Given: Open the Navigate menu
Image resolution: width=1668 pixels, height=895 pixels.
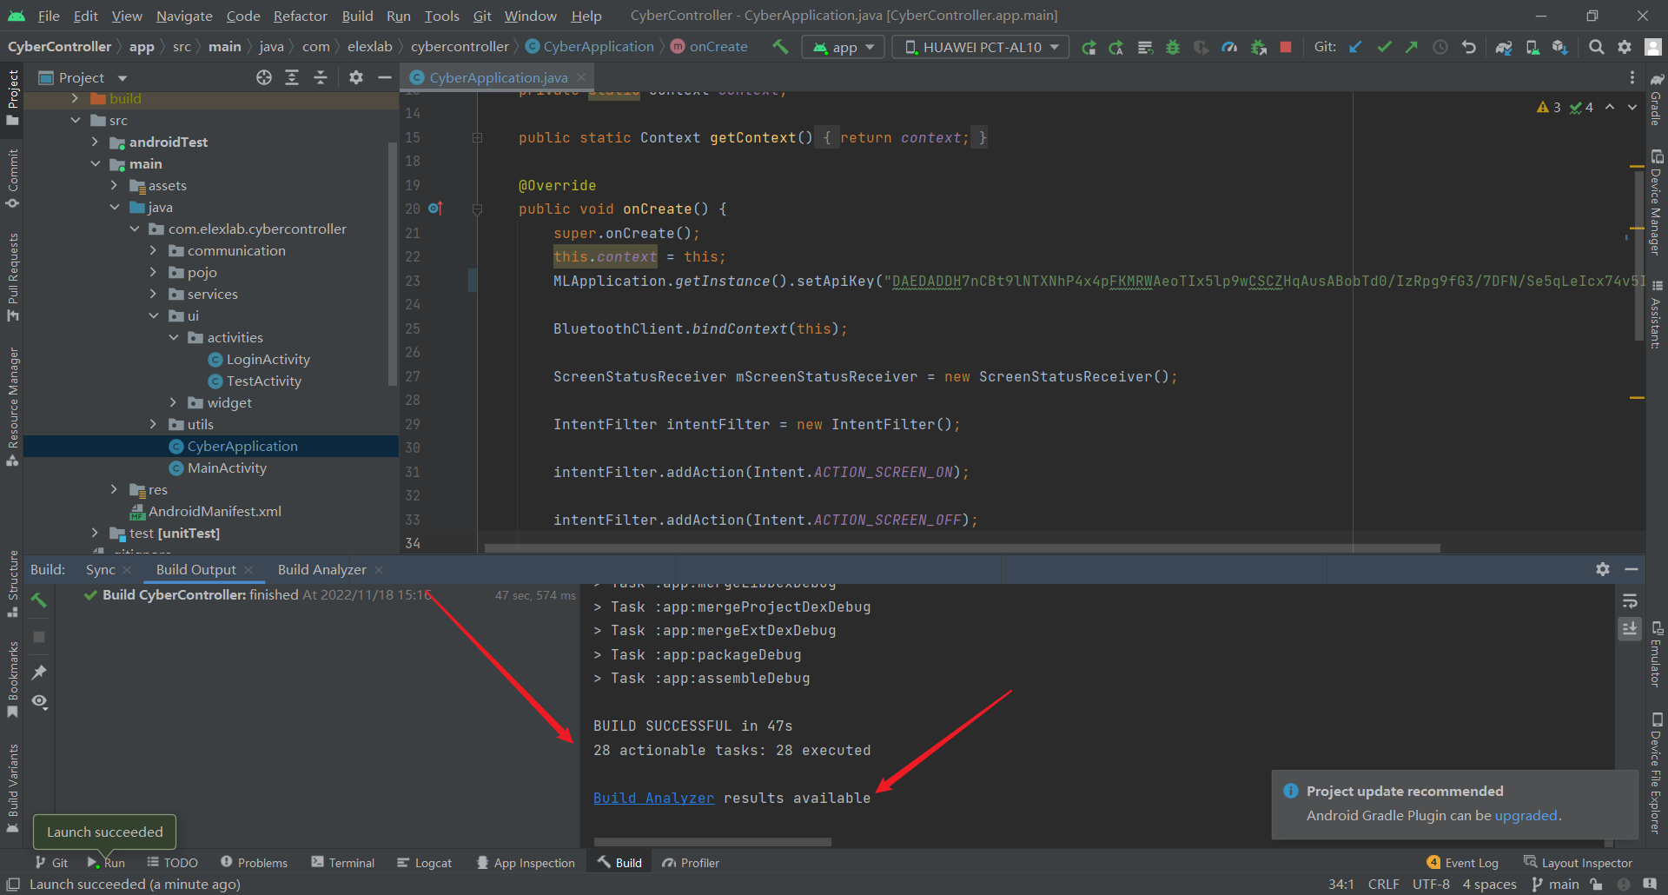Looking at the screenshot, I should [184, 16].
